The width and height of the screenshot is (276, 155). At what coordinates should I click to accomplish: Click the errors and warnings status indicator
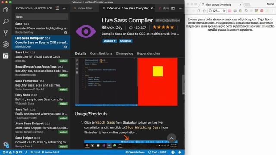13,152
